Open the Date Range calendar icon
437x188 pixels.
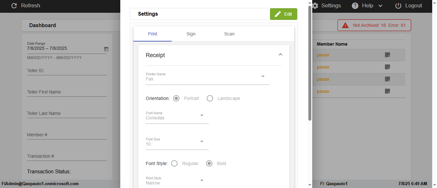tap(106, 49)
